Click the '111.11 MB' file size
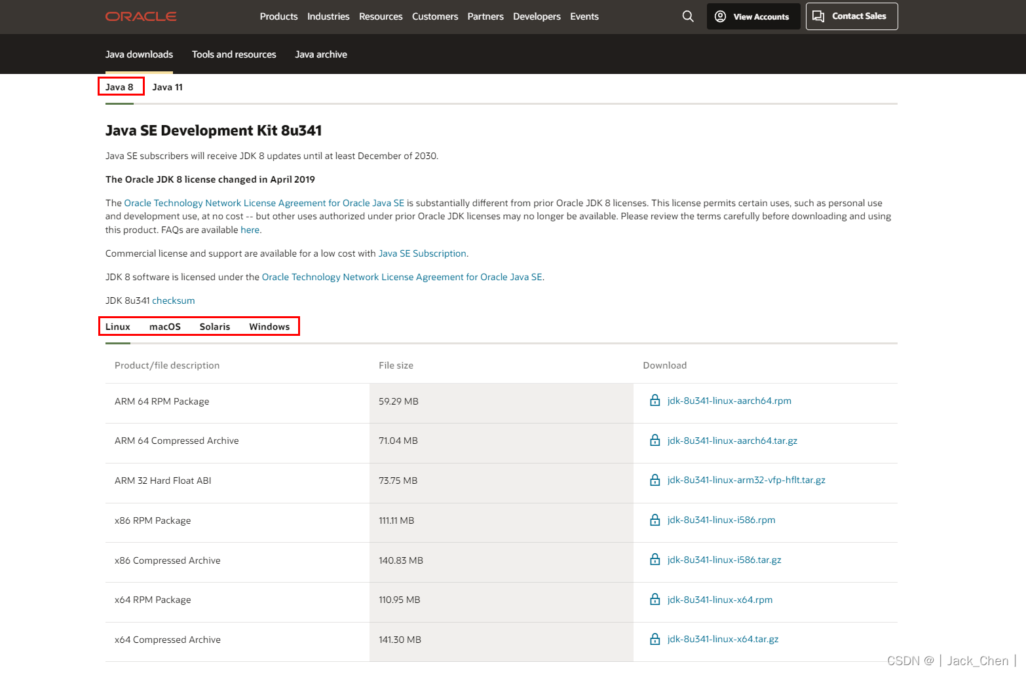1026x673 pixels. [396, 520]
